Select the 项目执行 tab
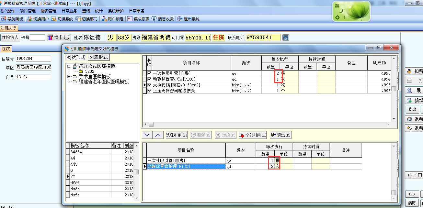 click(x=8, y=28)
